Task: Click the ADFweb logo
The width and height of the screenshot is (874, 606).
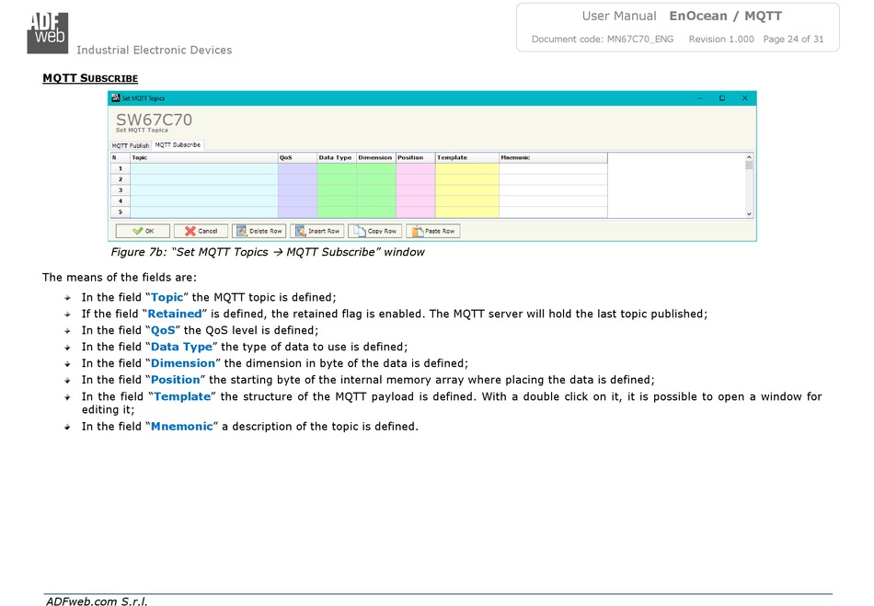Action: coord(48,33)
